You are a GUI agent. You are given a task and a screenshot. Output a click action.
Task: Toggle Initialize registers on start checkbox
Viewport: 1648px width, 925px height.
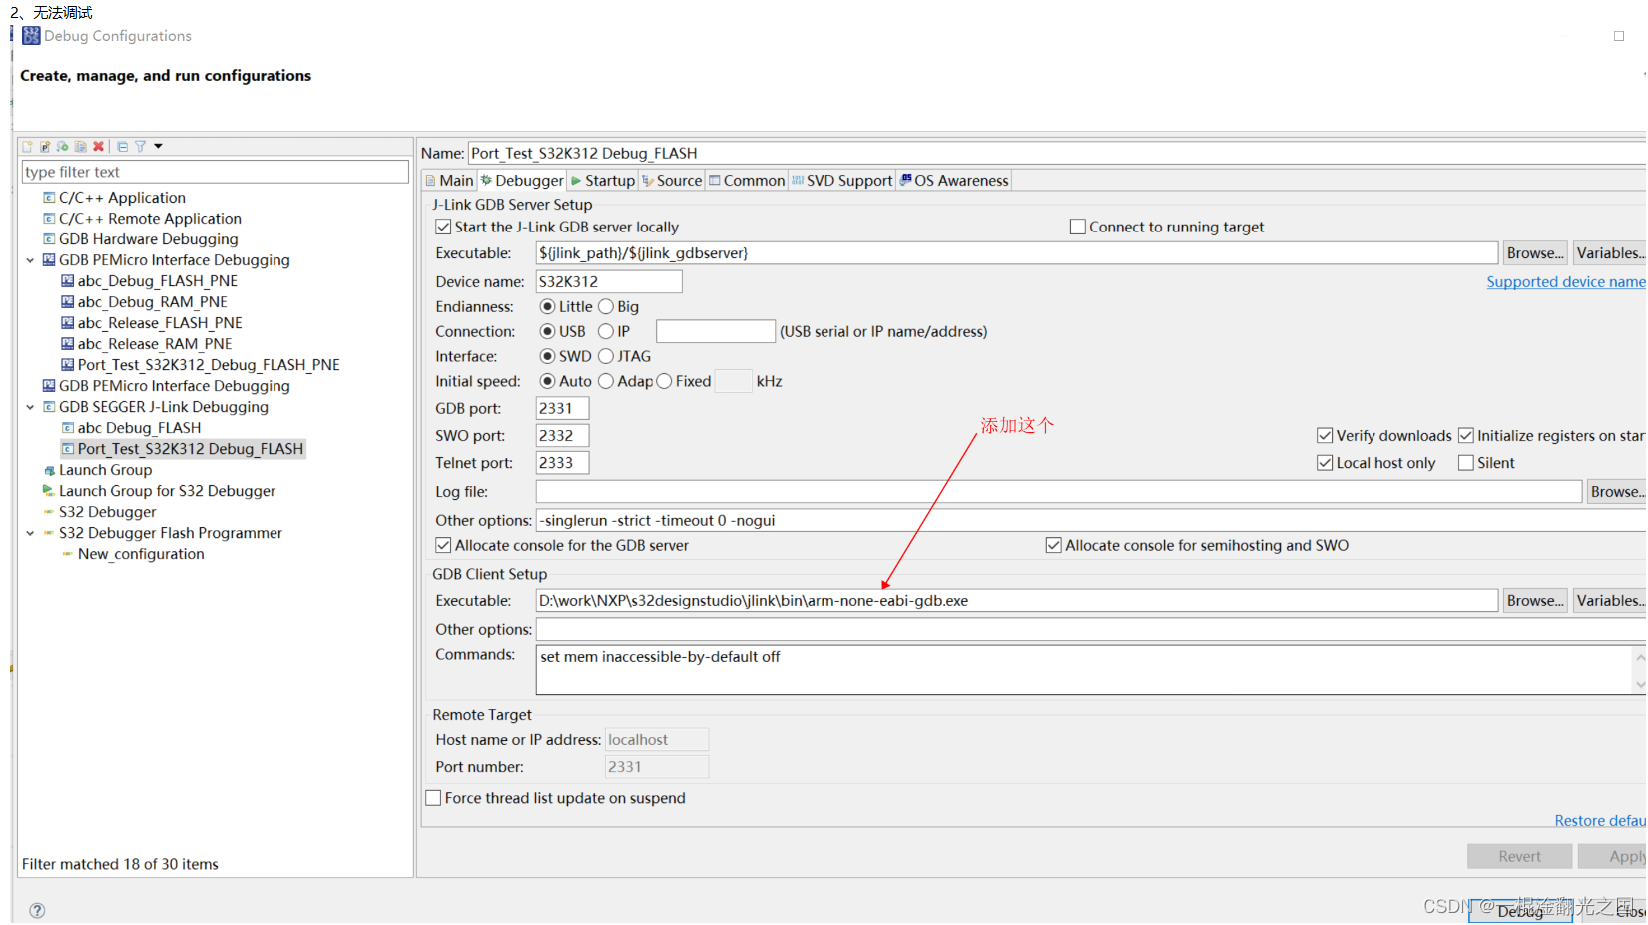click(1466, 436)
